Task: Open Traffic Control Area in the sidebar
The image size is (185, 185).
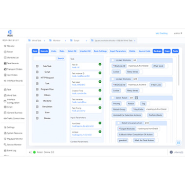Action: (x=14, y=118)
